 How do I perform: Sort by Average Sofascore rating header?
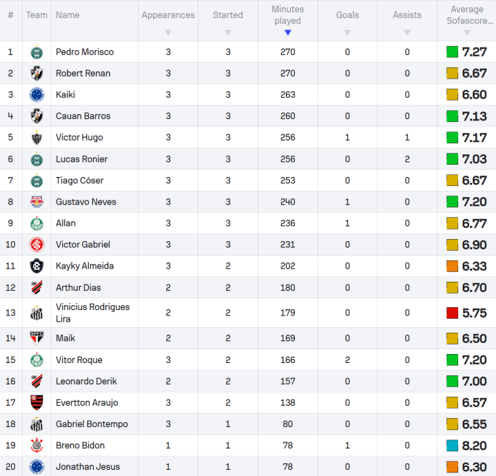coord(466,20)
